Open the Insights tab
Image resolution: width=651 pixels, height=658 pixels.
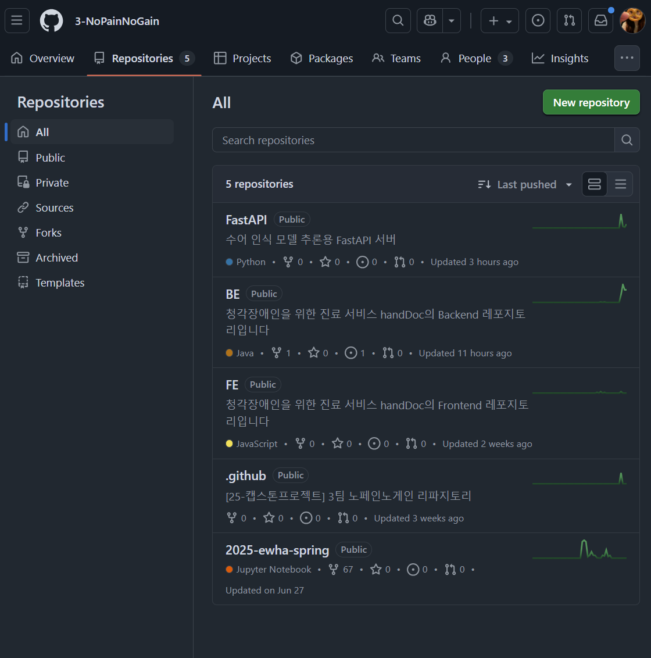coord(560,58)
